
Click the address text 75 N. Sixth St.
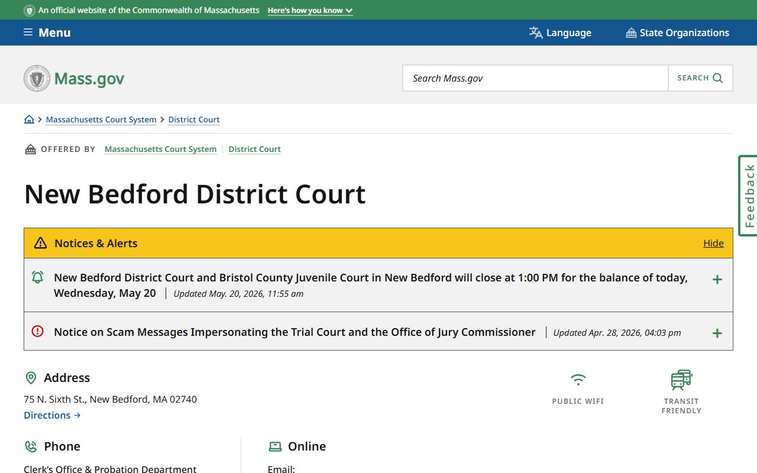click(110, 399)
